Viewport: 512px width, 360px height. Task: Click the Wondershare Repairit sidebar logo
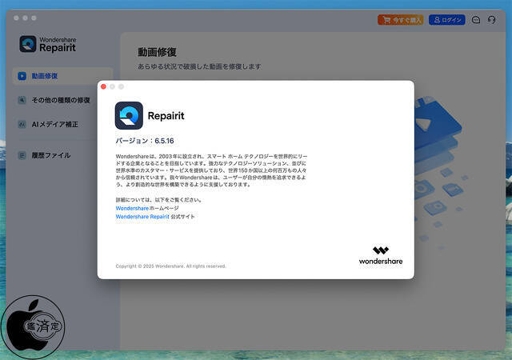(28, 44)
